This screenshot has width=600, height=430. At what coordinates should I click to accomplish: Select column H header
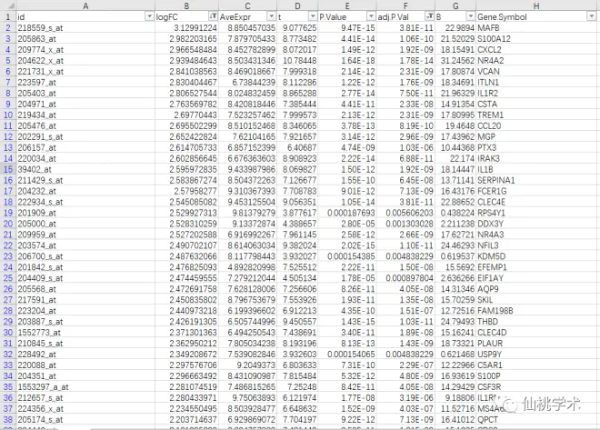point(536,5)
